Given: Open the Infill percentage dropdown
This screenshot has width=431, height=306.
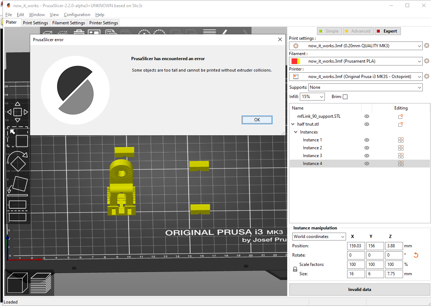Looking at the screenshot, I should [x=312, y=97].
